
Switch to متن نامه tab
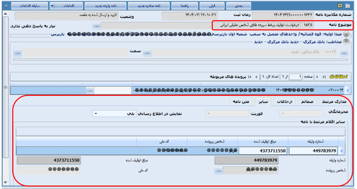pos(241,101)
